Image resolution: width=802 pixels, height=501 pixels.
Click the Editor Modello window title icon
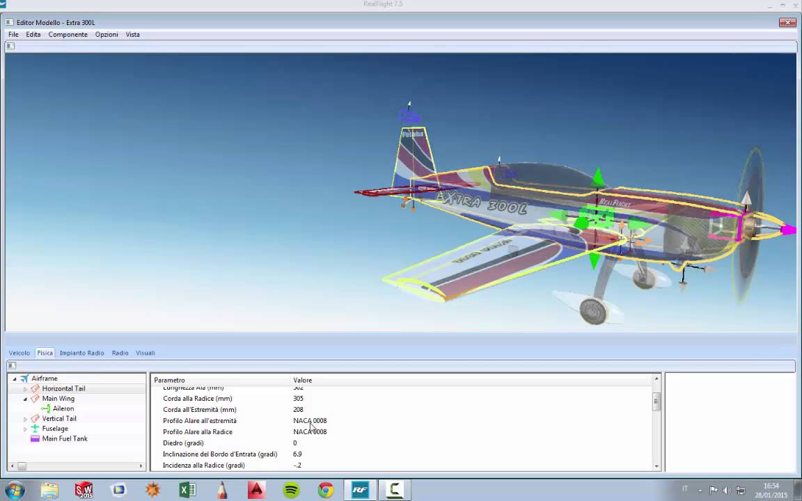pyautogui.click(x=10, y=22)
